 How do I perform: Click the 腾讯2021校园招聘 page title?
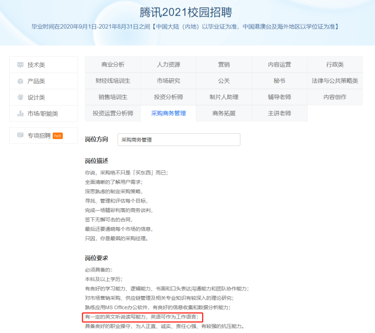point(186,12)
